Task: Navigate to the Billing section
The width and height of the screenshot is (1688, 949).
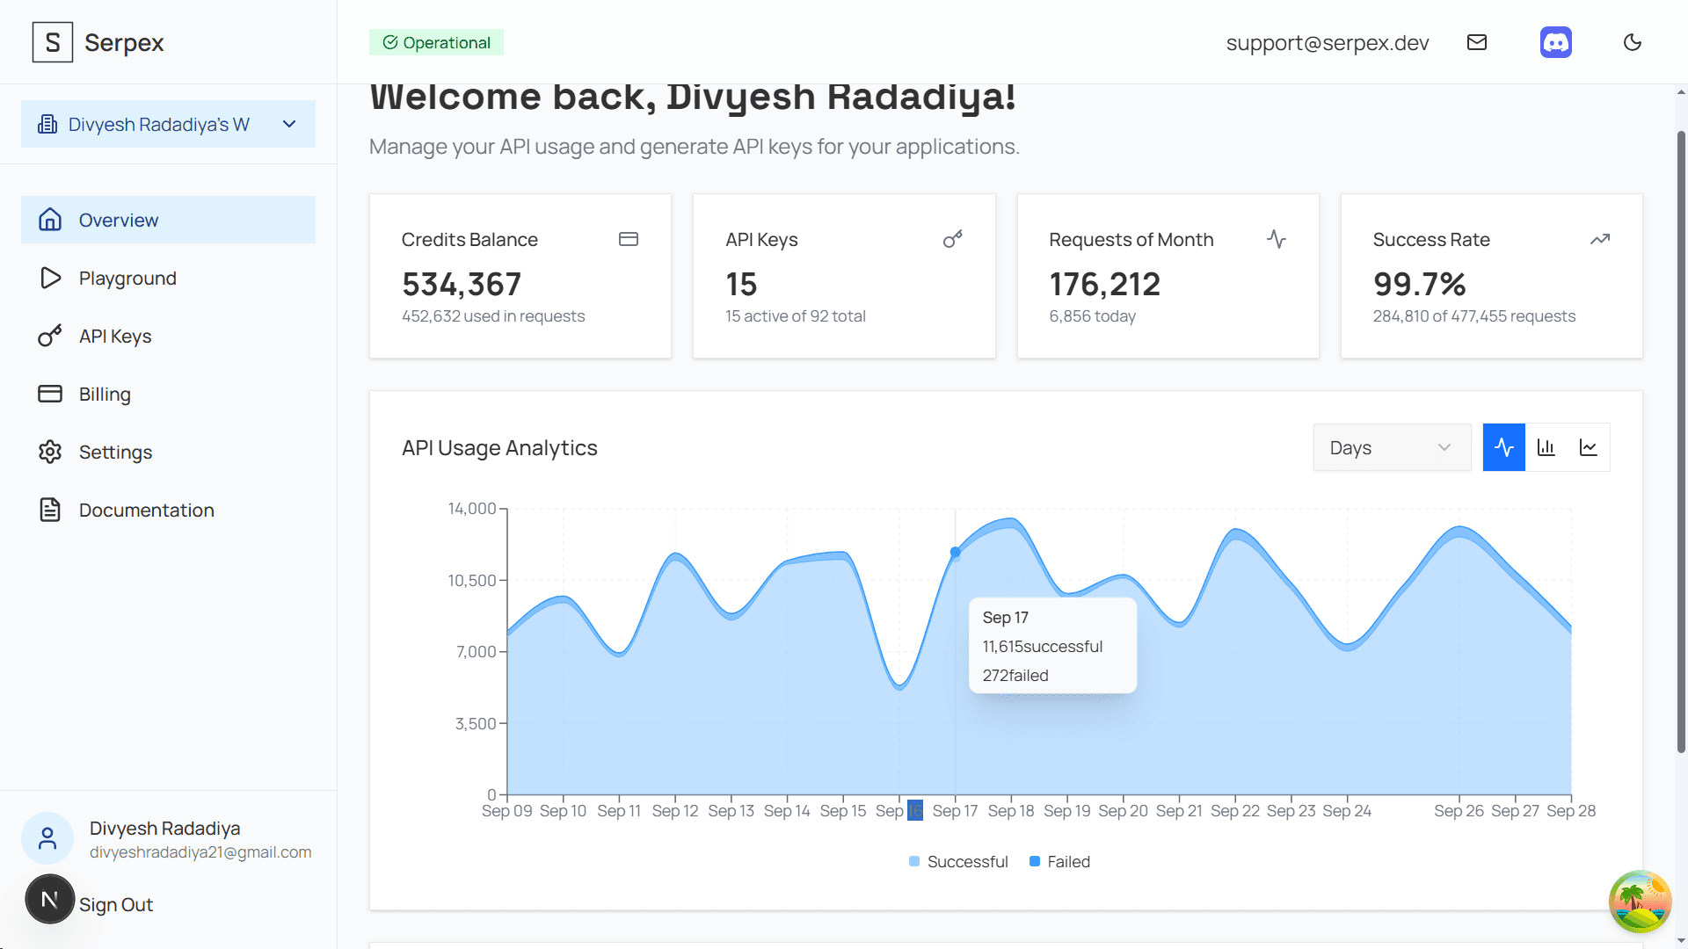Action: coord(104,394)
